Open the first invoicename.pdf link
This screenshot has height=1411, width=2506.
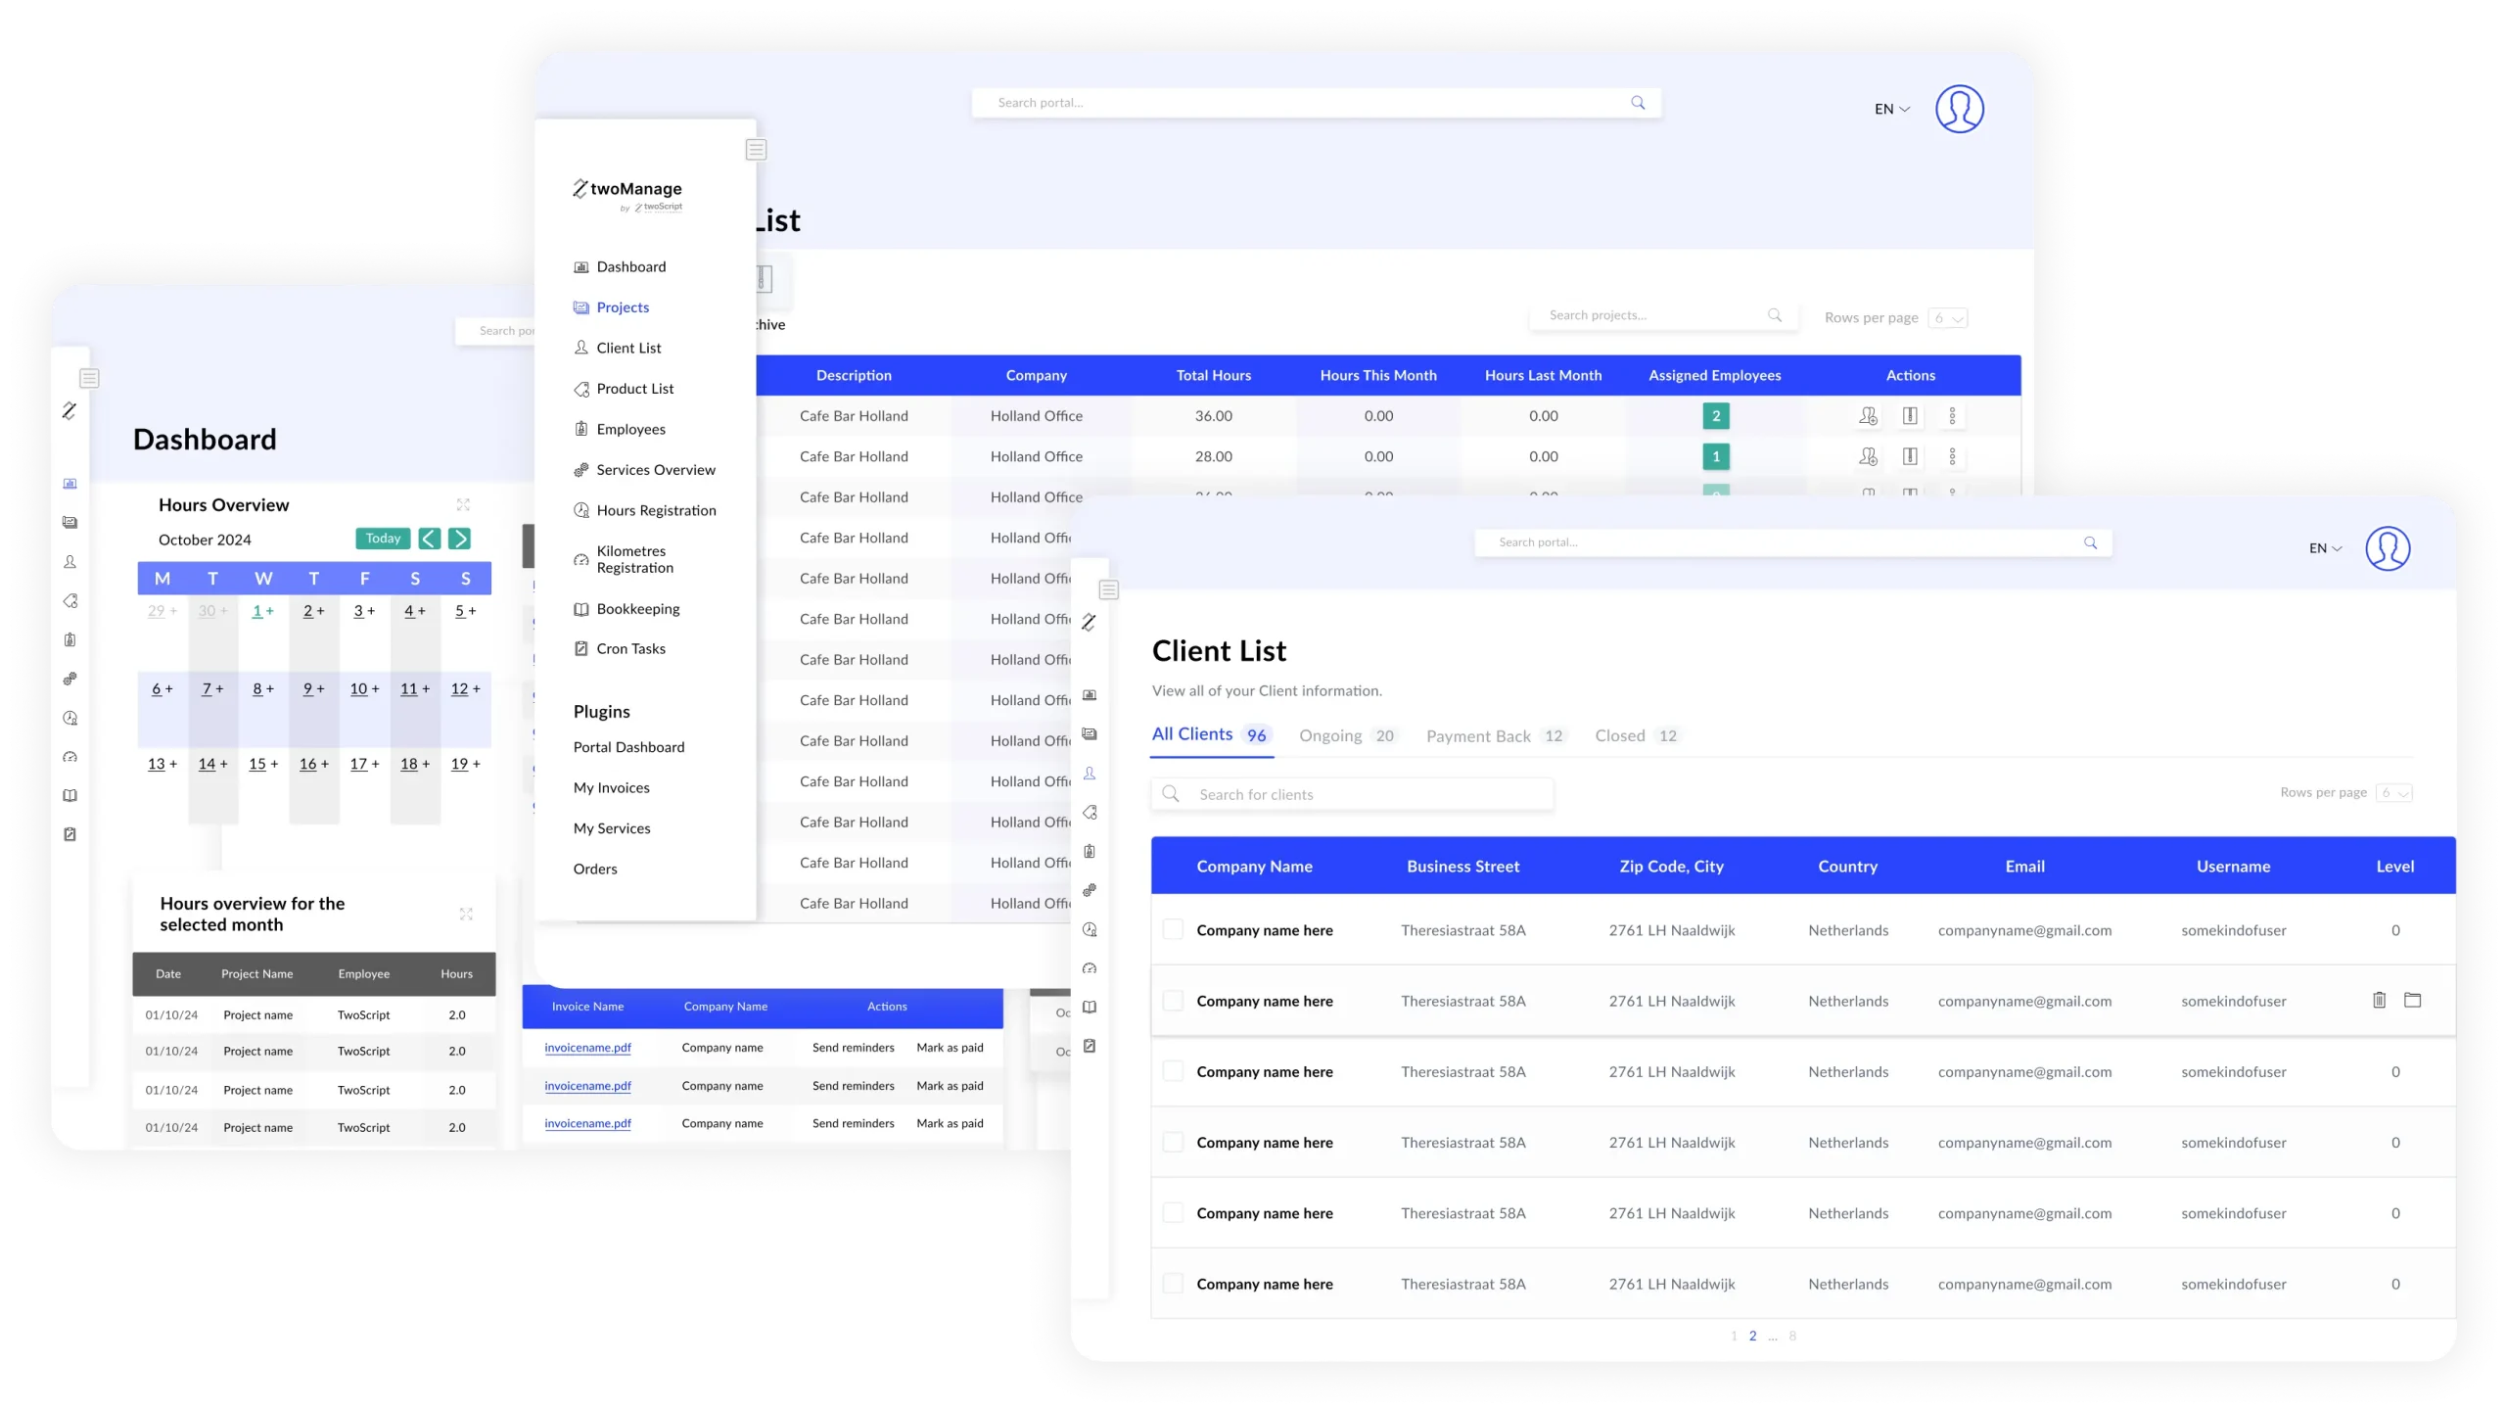pyautogui.click(x=587, y=1048)
